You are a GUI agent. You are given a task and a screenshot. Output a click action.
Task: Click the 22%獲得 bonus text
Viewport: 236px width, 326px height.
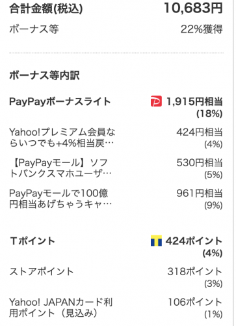click(202, 29)
